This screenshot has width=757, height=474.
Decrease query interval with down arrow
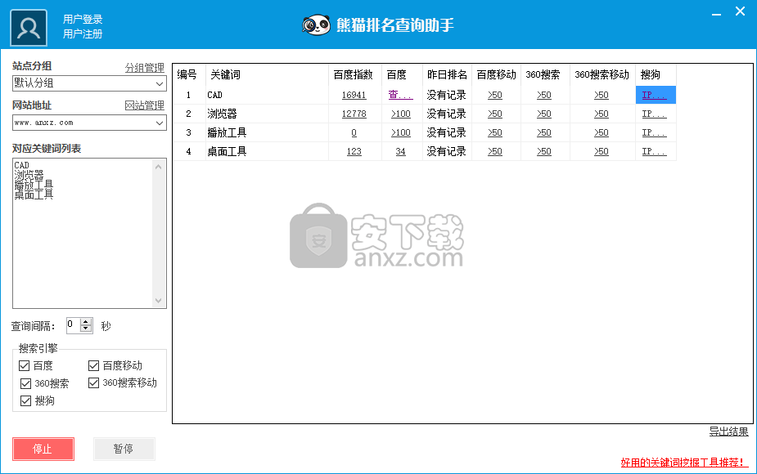pos(86,329)
